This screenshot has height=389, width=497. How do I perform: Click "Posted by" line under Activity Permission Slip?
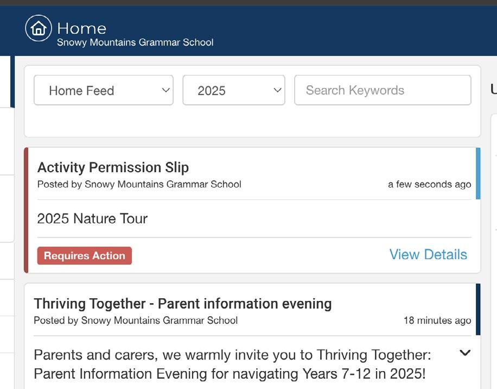139,184
